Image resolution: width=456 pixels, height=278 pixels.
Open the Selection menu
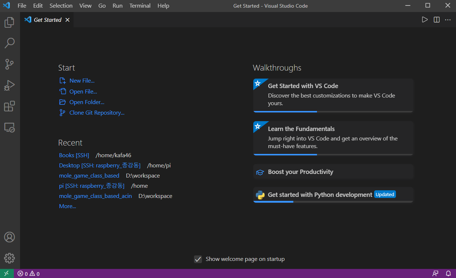click(x=61, y=6)
